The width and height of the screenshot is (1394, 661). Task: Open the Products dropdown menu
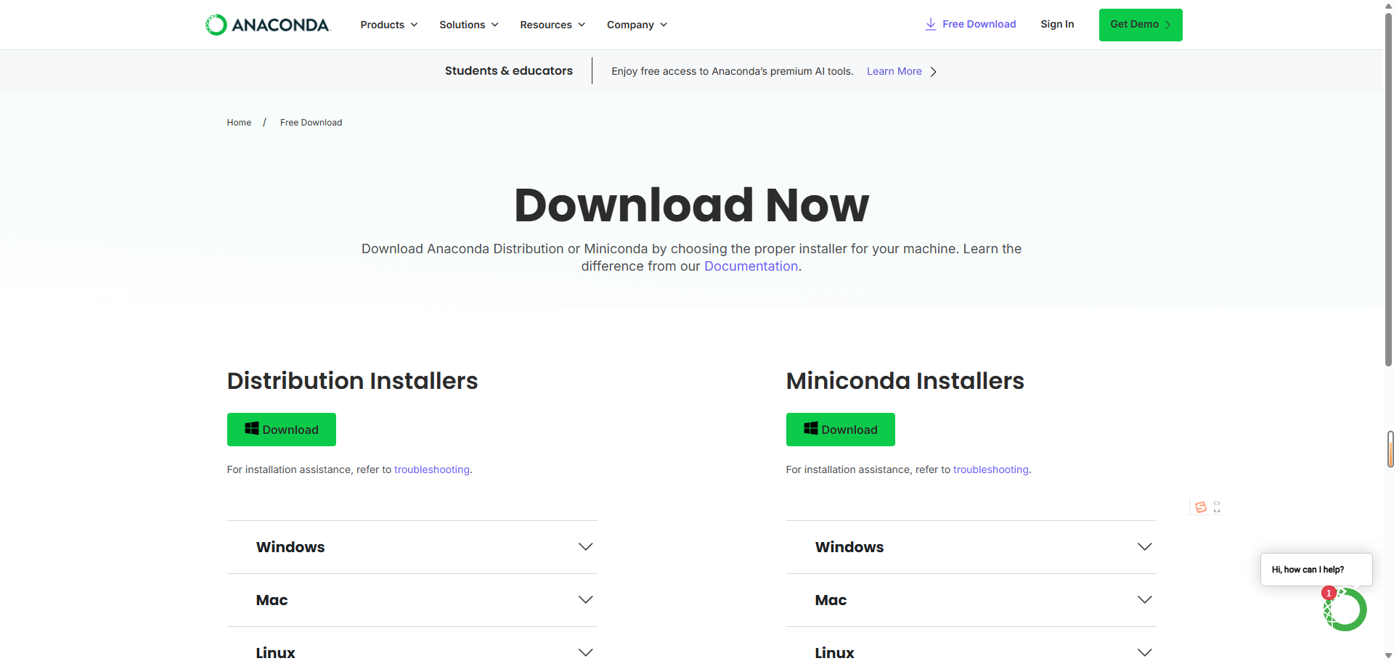[389, 25]
